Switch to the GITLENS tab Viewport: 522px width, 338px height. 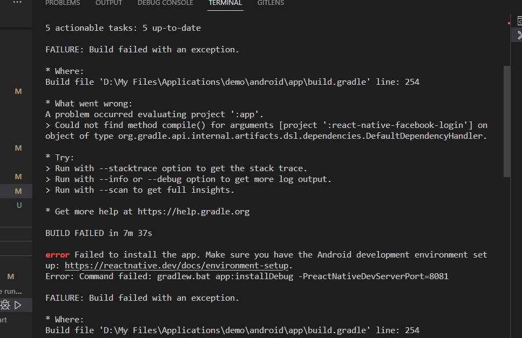[270, 3]
